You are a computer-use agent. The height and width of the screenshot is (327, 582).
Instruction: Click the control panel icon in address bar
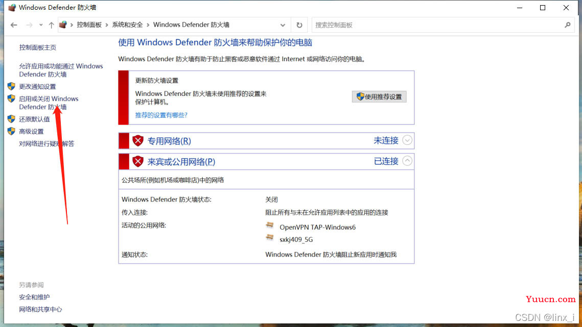tap(63, 24)
